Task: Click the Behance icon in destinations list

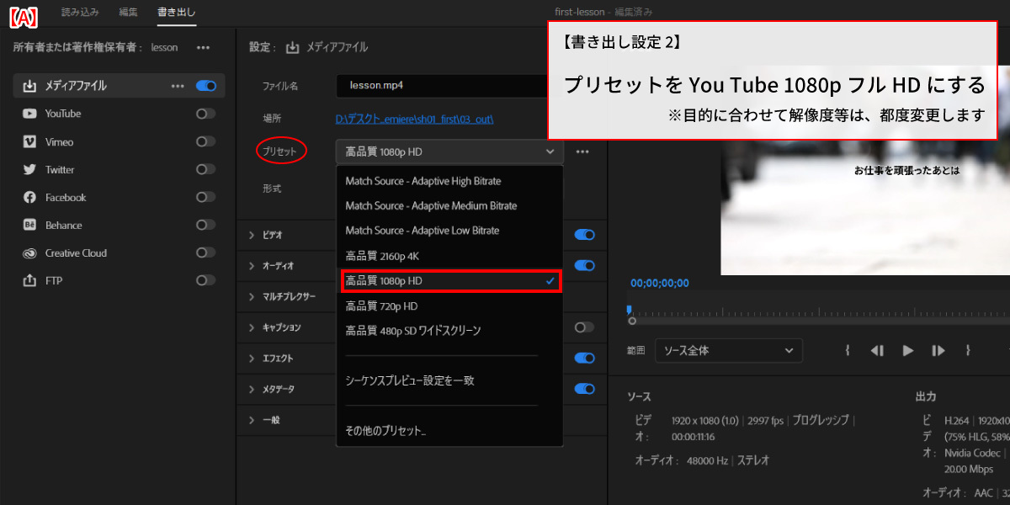Action: click(29, 225)
